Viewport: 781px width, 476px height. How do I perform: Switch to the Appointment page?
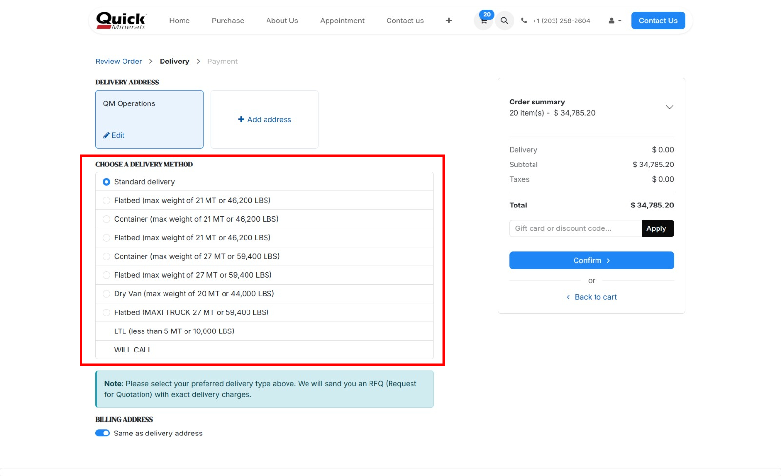[342, 21]
